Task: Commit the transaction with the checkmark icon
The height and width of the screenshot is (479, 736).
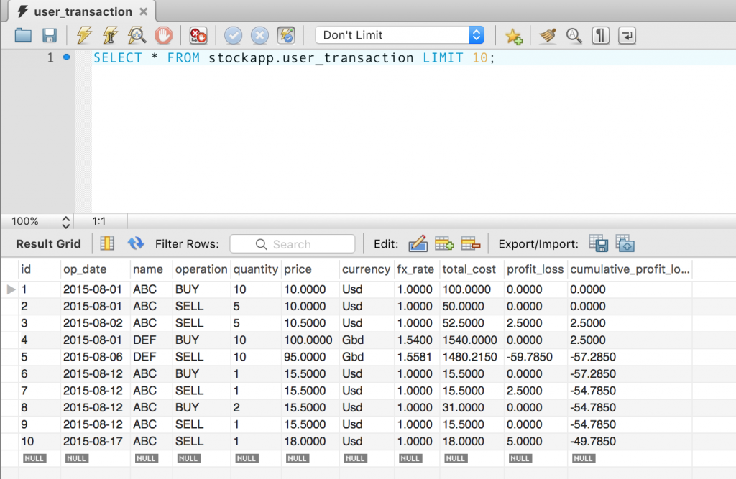Action: pyautogui.click(x=233, y=36)
